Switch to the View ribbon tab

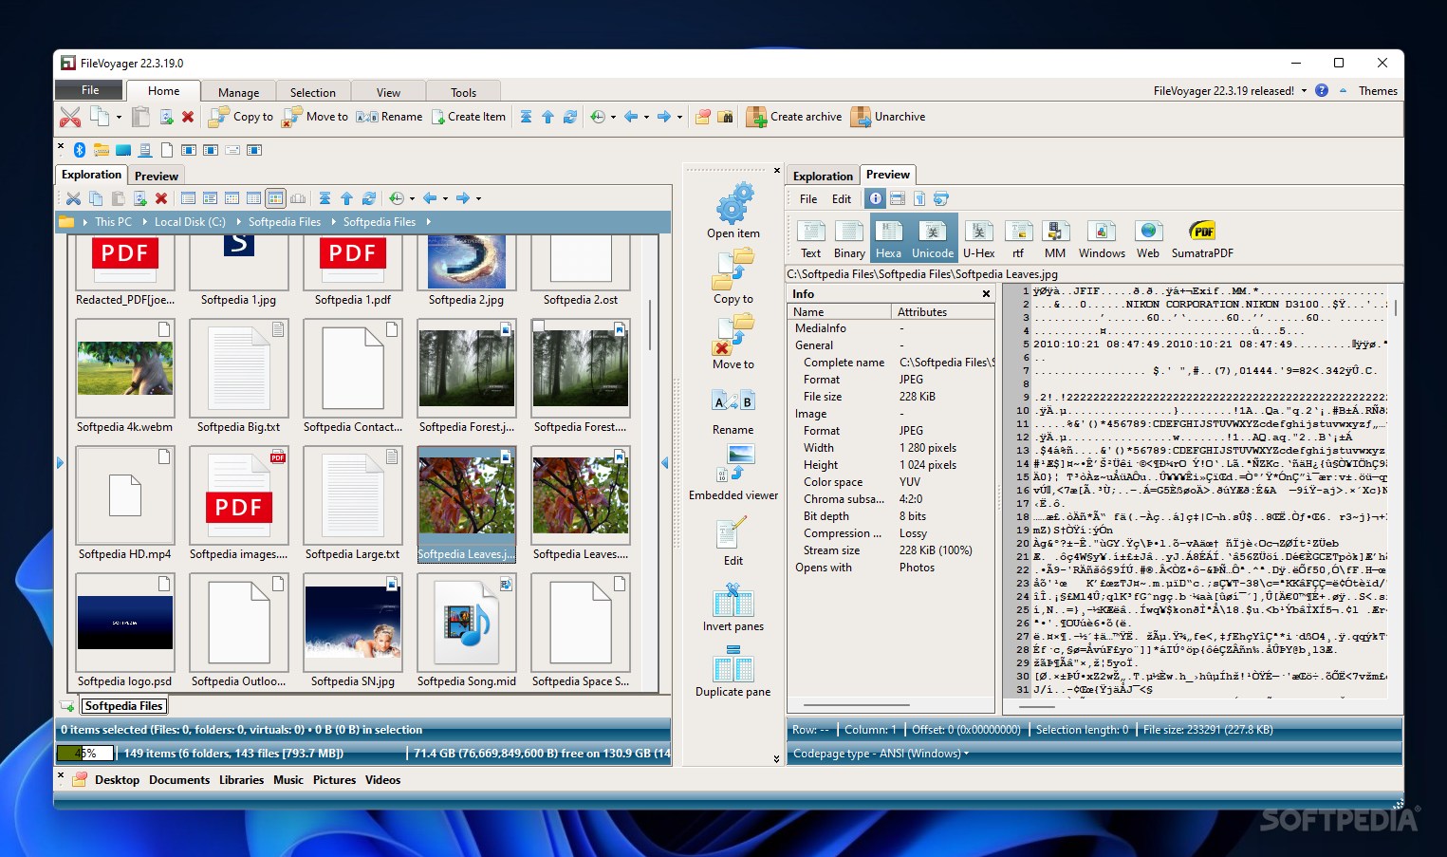(388, 92)
